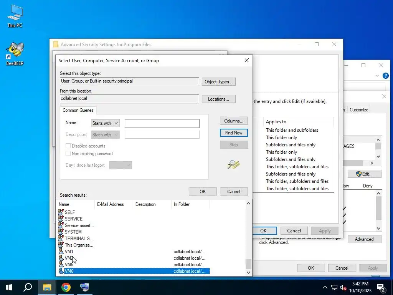Open the This PC desktop icon

click(x=15, y=15)
